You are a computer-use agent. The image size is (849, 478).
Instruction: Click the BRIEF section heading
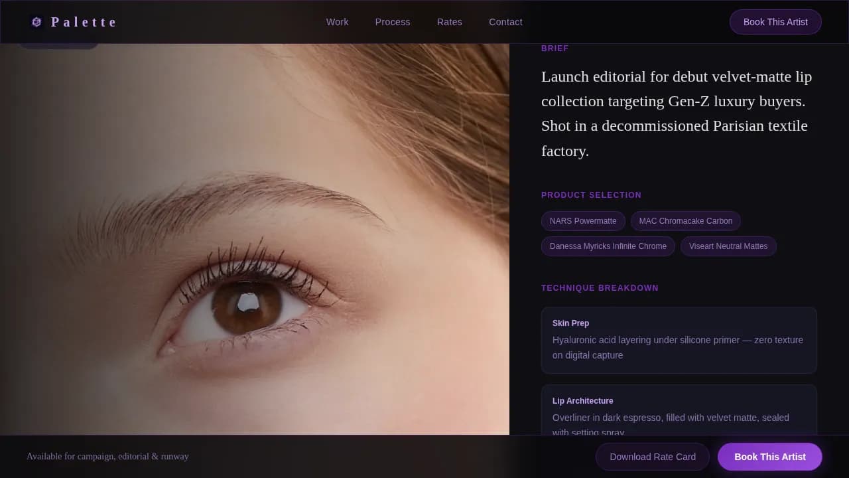(555, 48)
